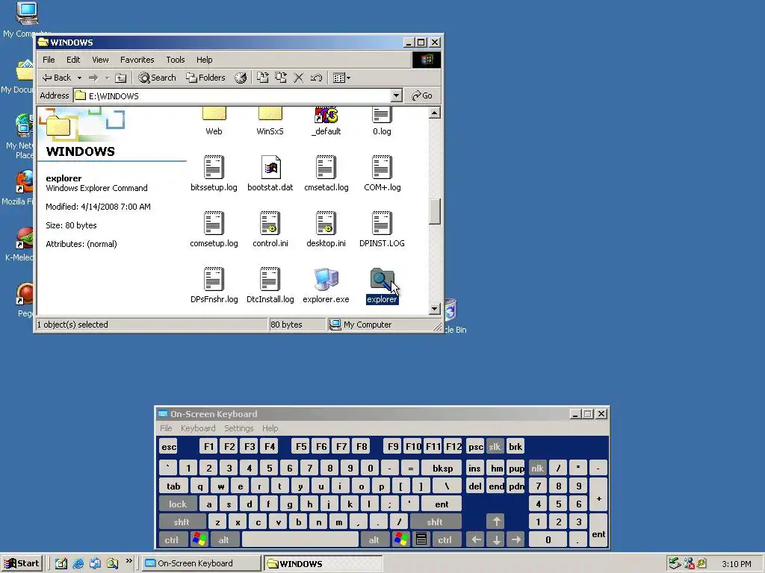The image size is (765, 573).
Task: Click WINDOWS taskbar button
Action: click(x=323, y=563)
